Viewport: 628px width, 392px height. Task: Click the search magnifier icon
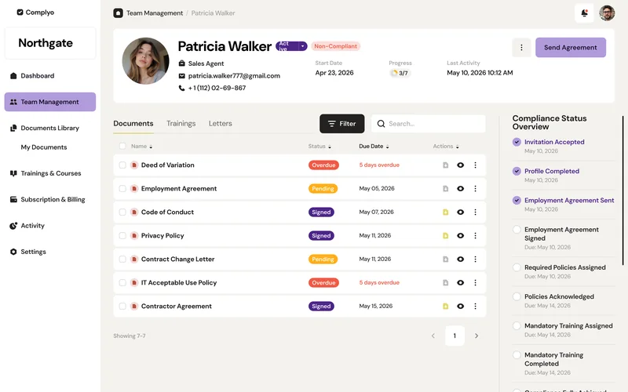coord(381,124)
